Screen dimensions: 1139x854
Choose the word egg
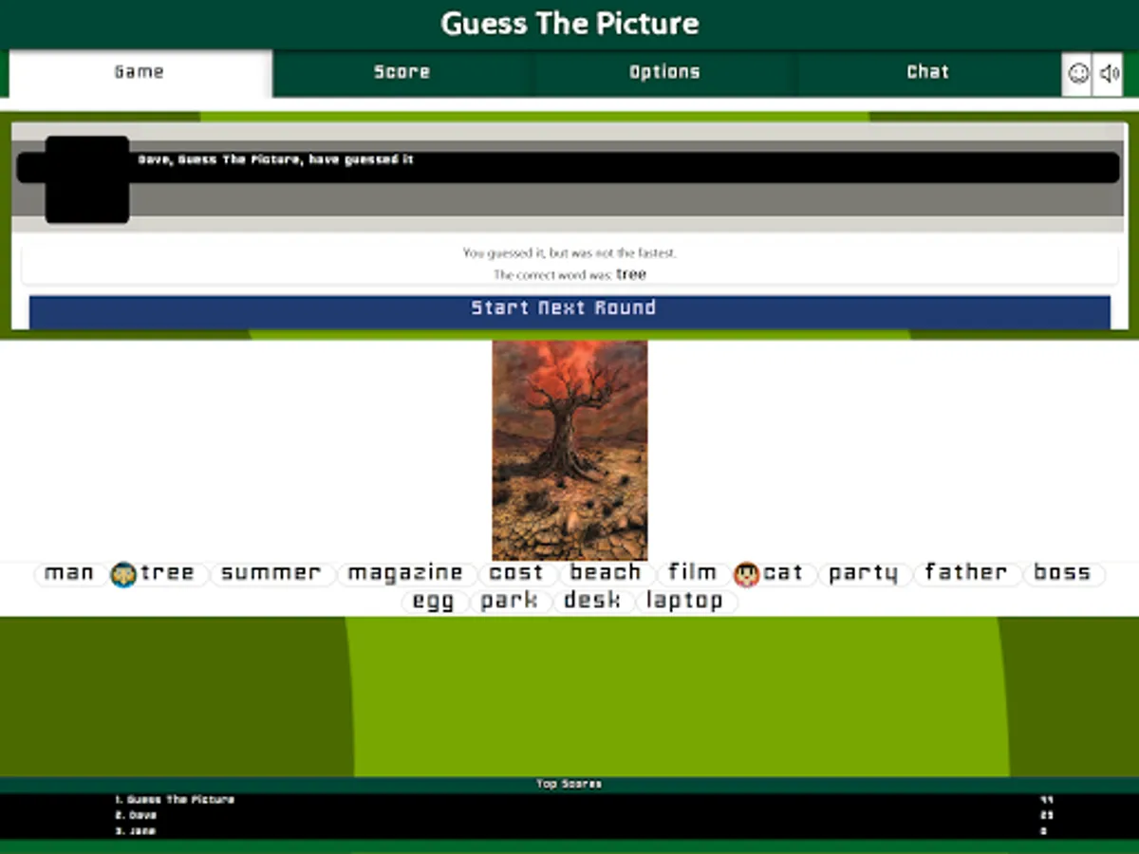434,602
